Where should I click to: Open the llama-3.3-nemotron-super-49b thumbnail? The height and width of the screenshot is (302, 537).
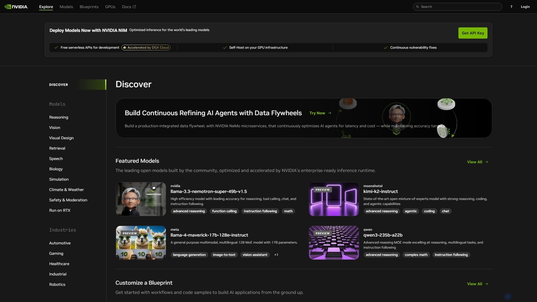[x=141, y=199]
